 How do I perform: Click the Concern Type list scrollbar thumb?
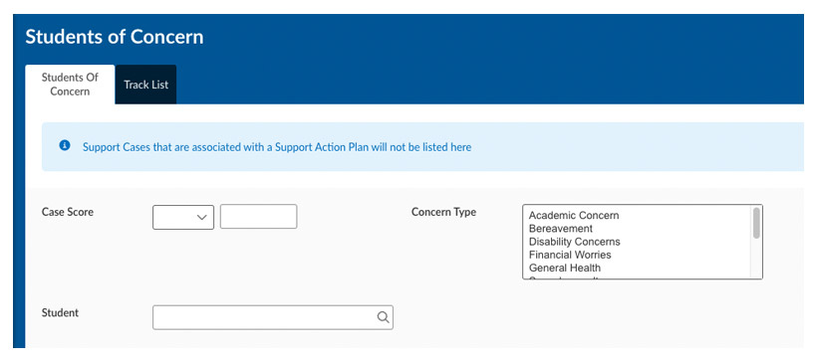click(756, 223)
